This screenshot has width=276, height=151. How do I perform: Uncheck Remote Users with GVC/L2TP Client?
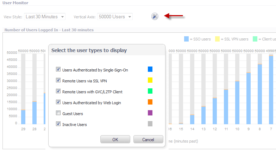pyautogui.click(x=58, y=92)
